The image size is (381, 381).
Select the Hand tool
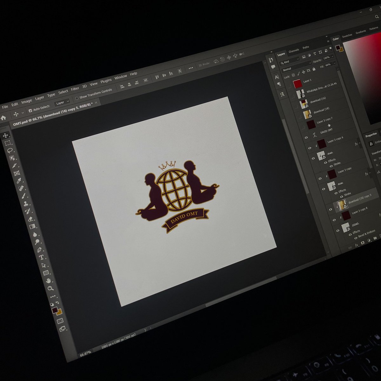pos(48,281)
